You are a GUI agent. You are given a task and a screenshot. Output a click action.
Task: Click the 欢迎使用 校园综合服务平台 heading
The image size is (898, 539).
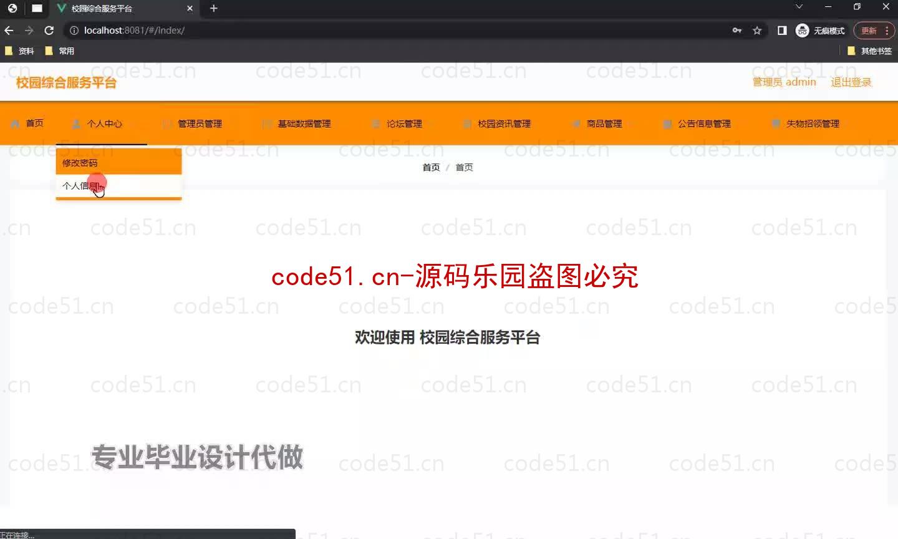447,337
